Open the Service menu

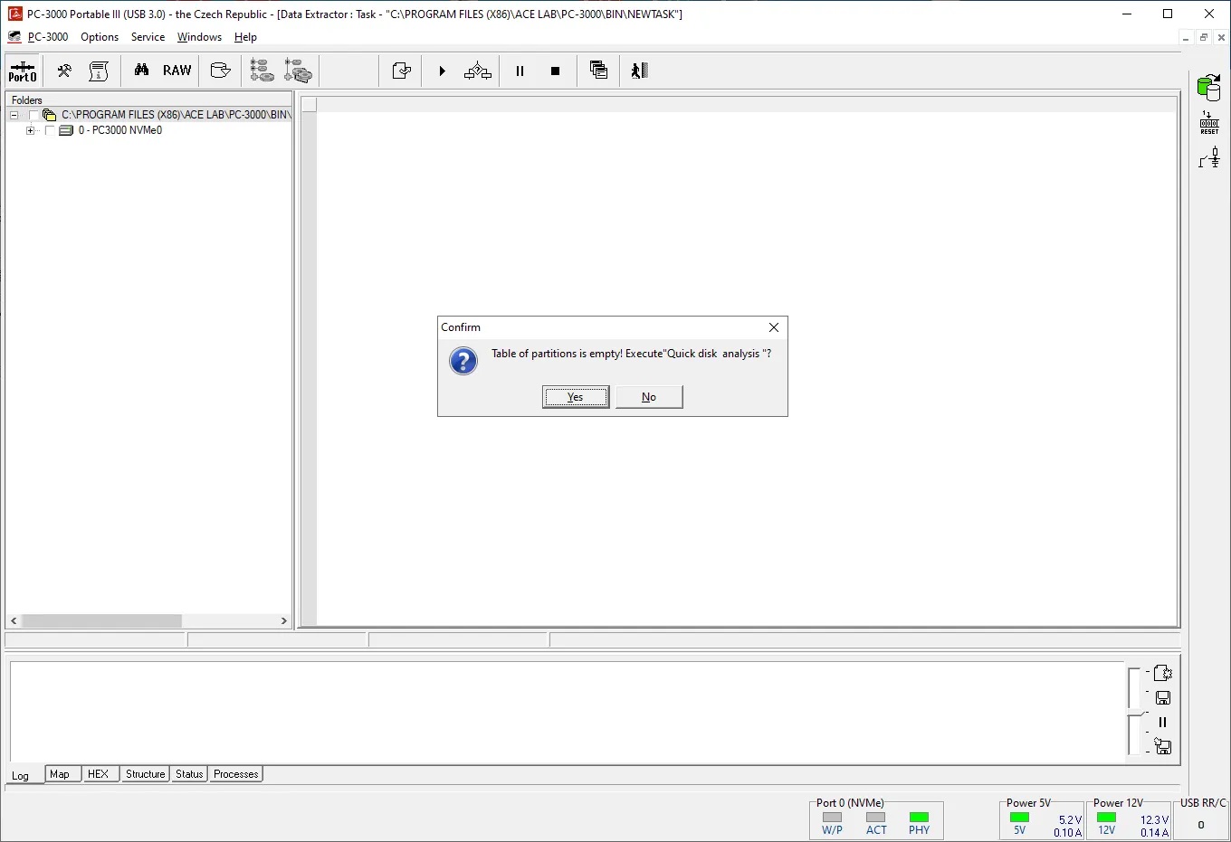click(x=148, y=37)
